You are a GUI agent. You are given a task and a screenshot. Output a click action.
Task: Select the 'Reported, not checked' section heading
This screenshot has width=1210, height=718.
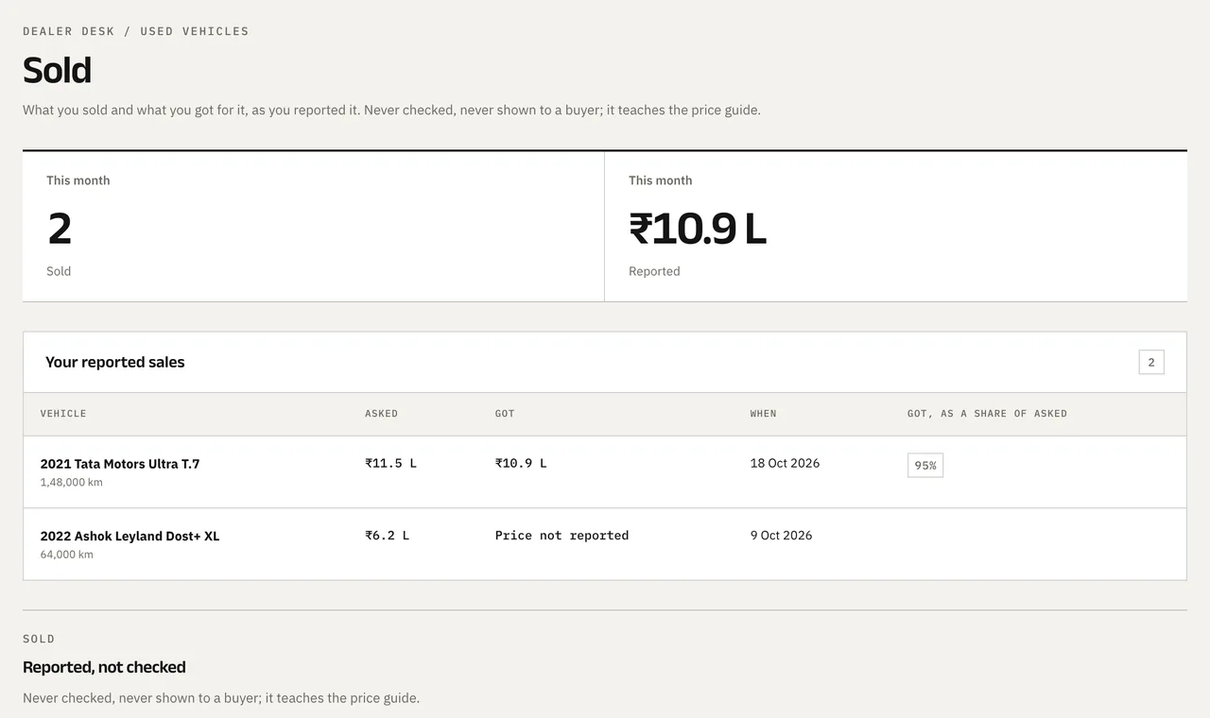104,667
